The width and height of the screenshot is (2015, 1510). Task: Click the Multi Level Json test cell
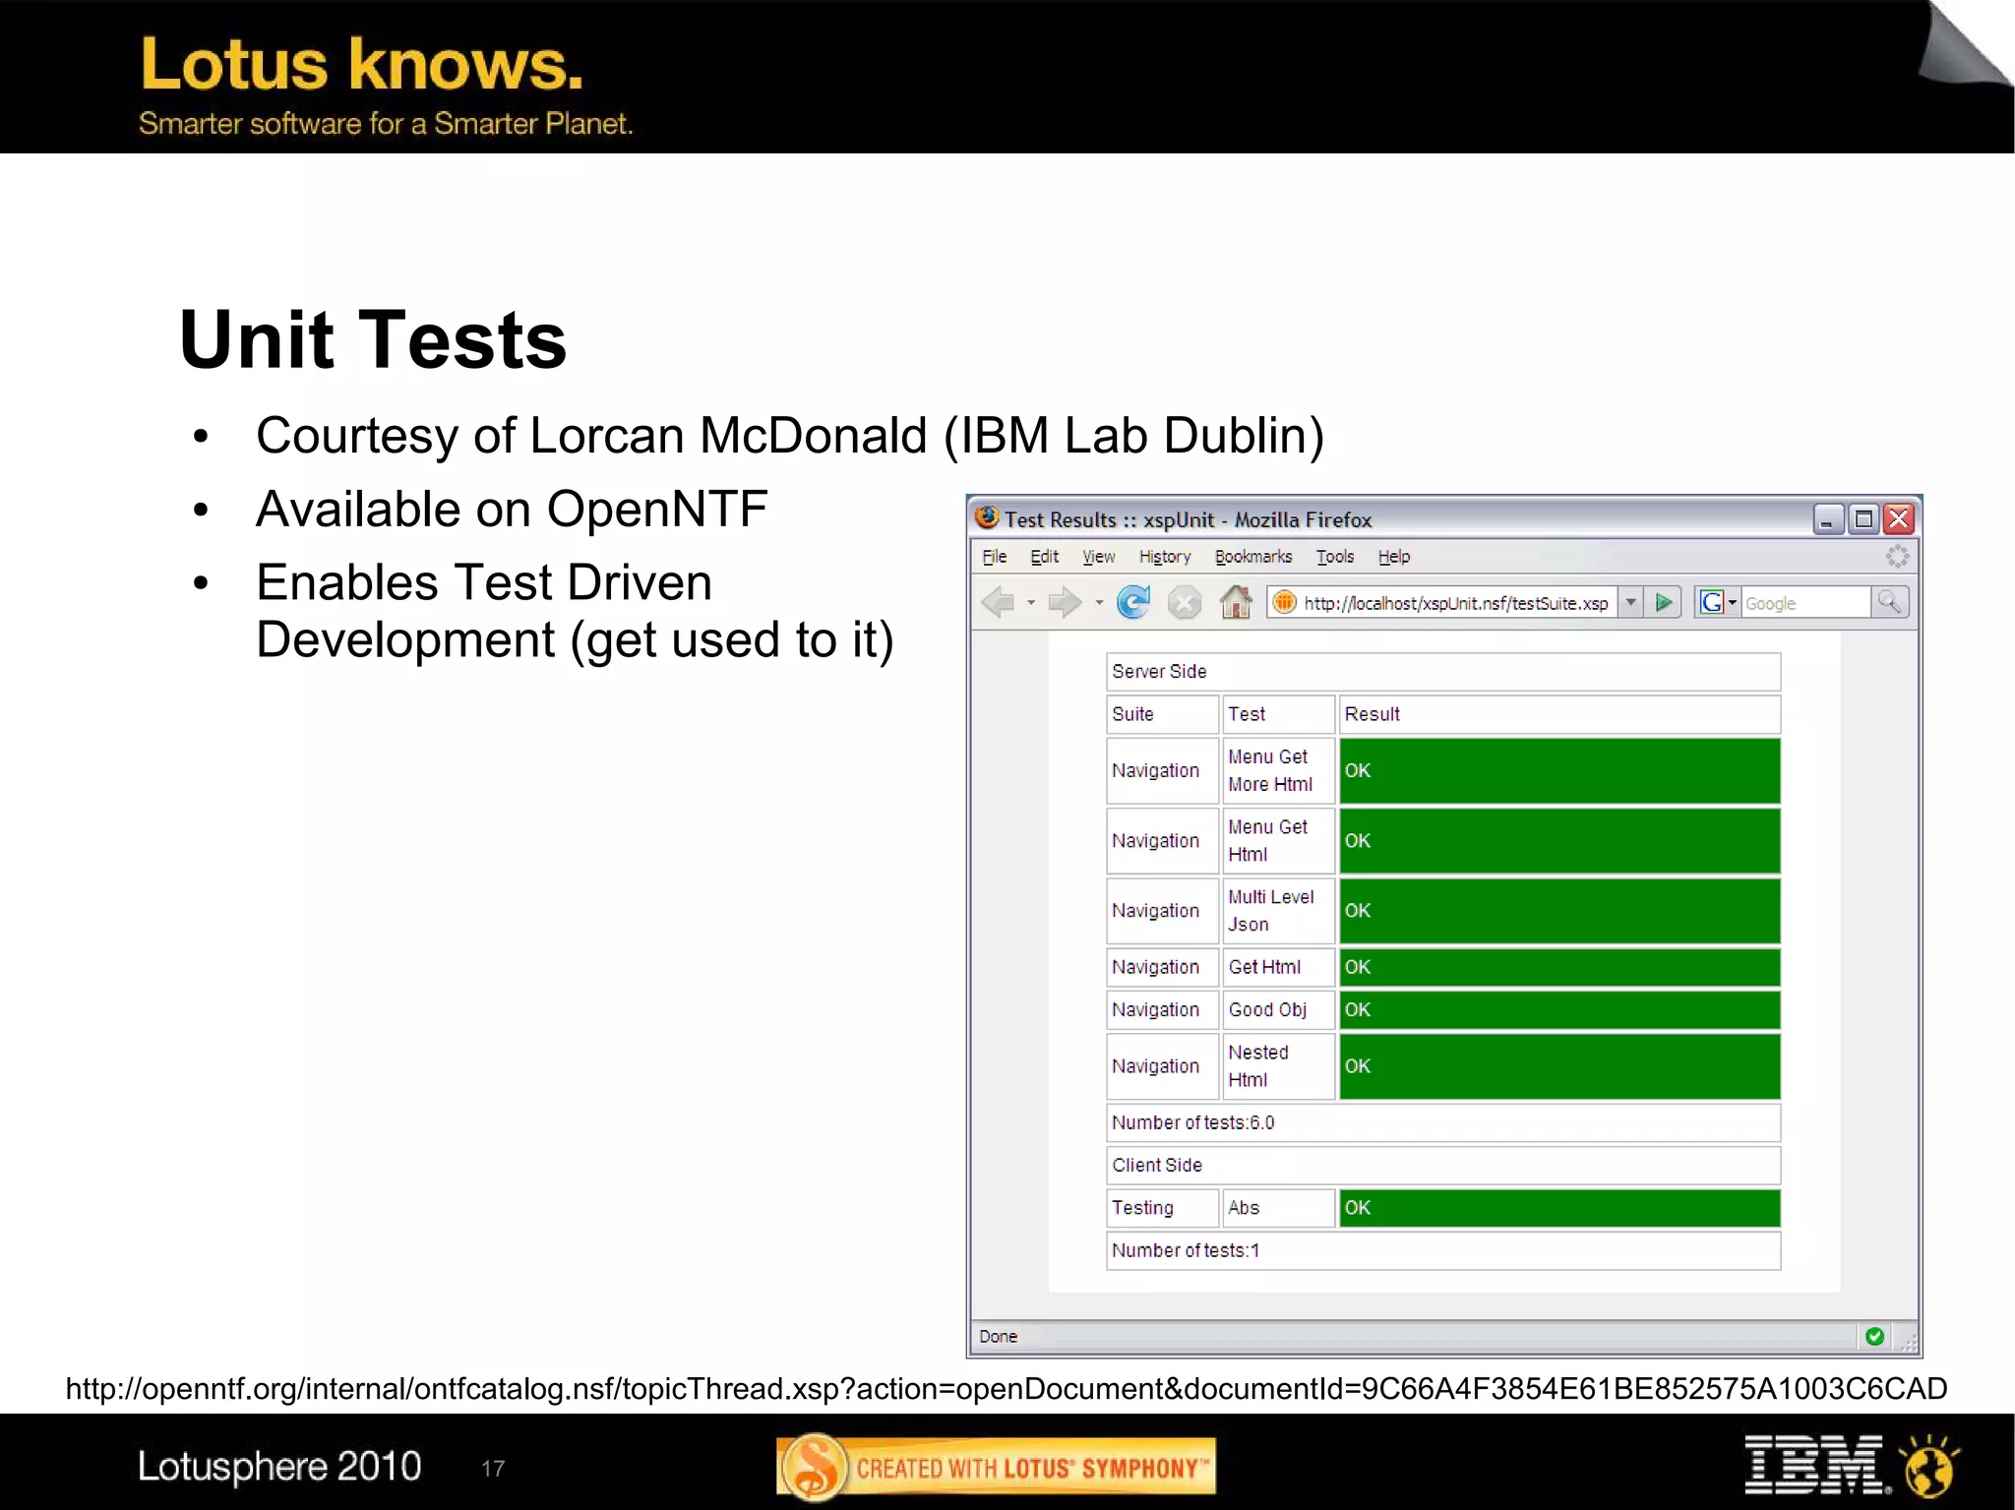(x=1278, y=911)
